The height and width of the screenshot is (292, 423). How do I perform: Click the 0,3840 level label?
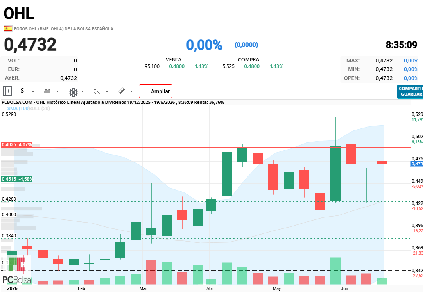9,236
